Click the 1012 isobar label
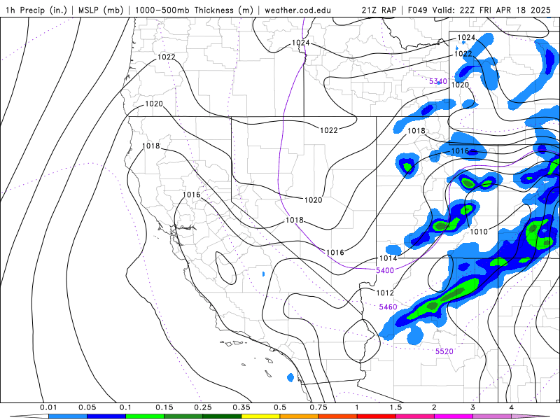Screen dimensions: 560x420 [x=385, y=293]
